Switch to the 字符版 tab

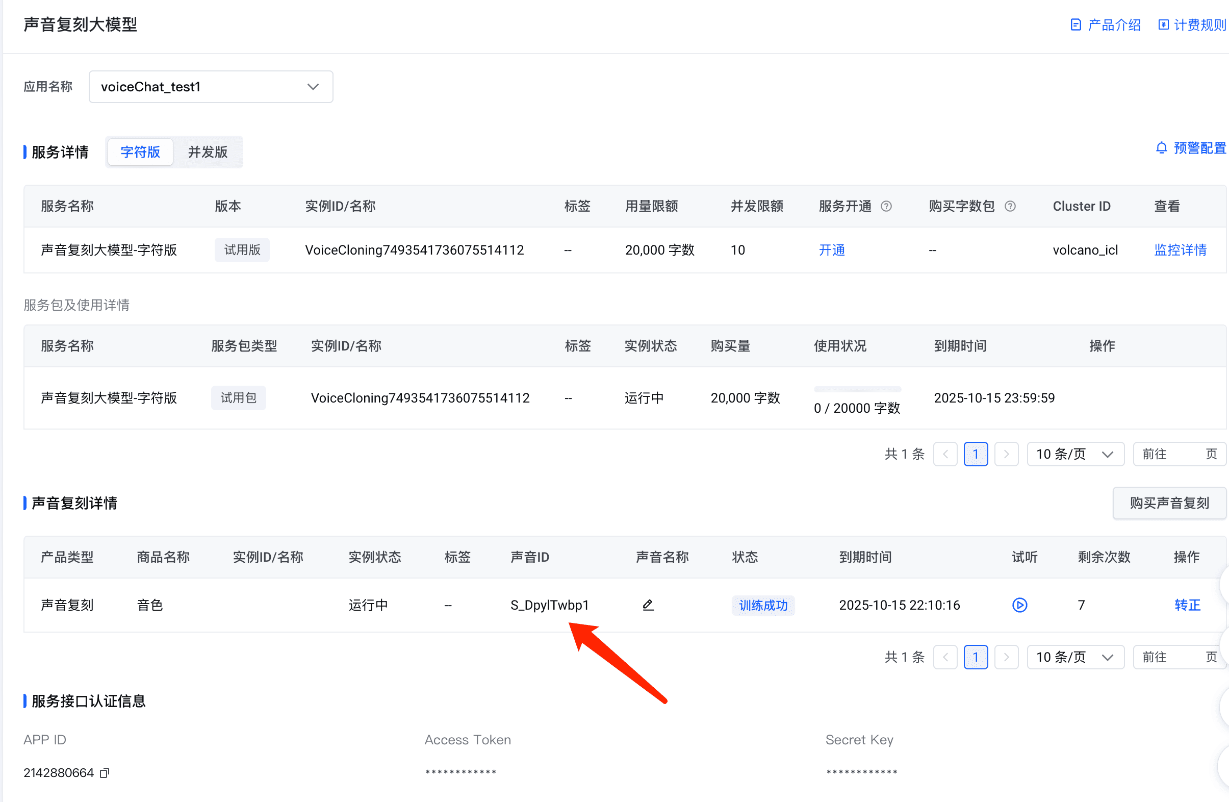tap(140, 152)
